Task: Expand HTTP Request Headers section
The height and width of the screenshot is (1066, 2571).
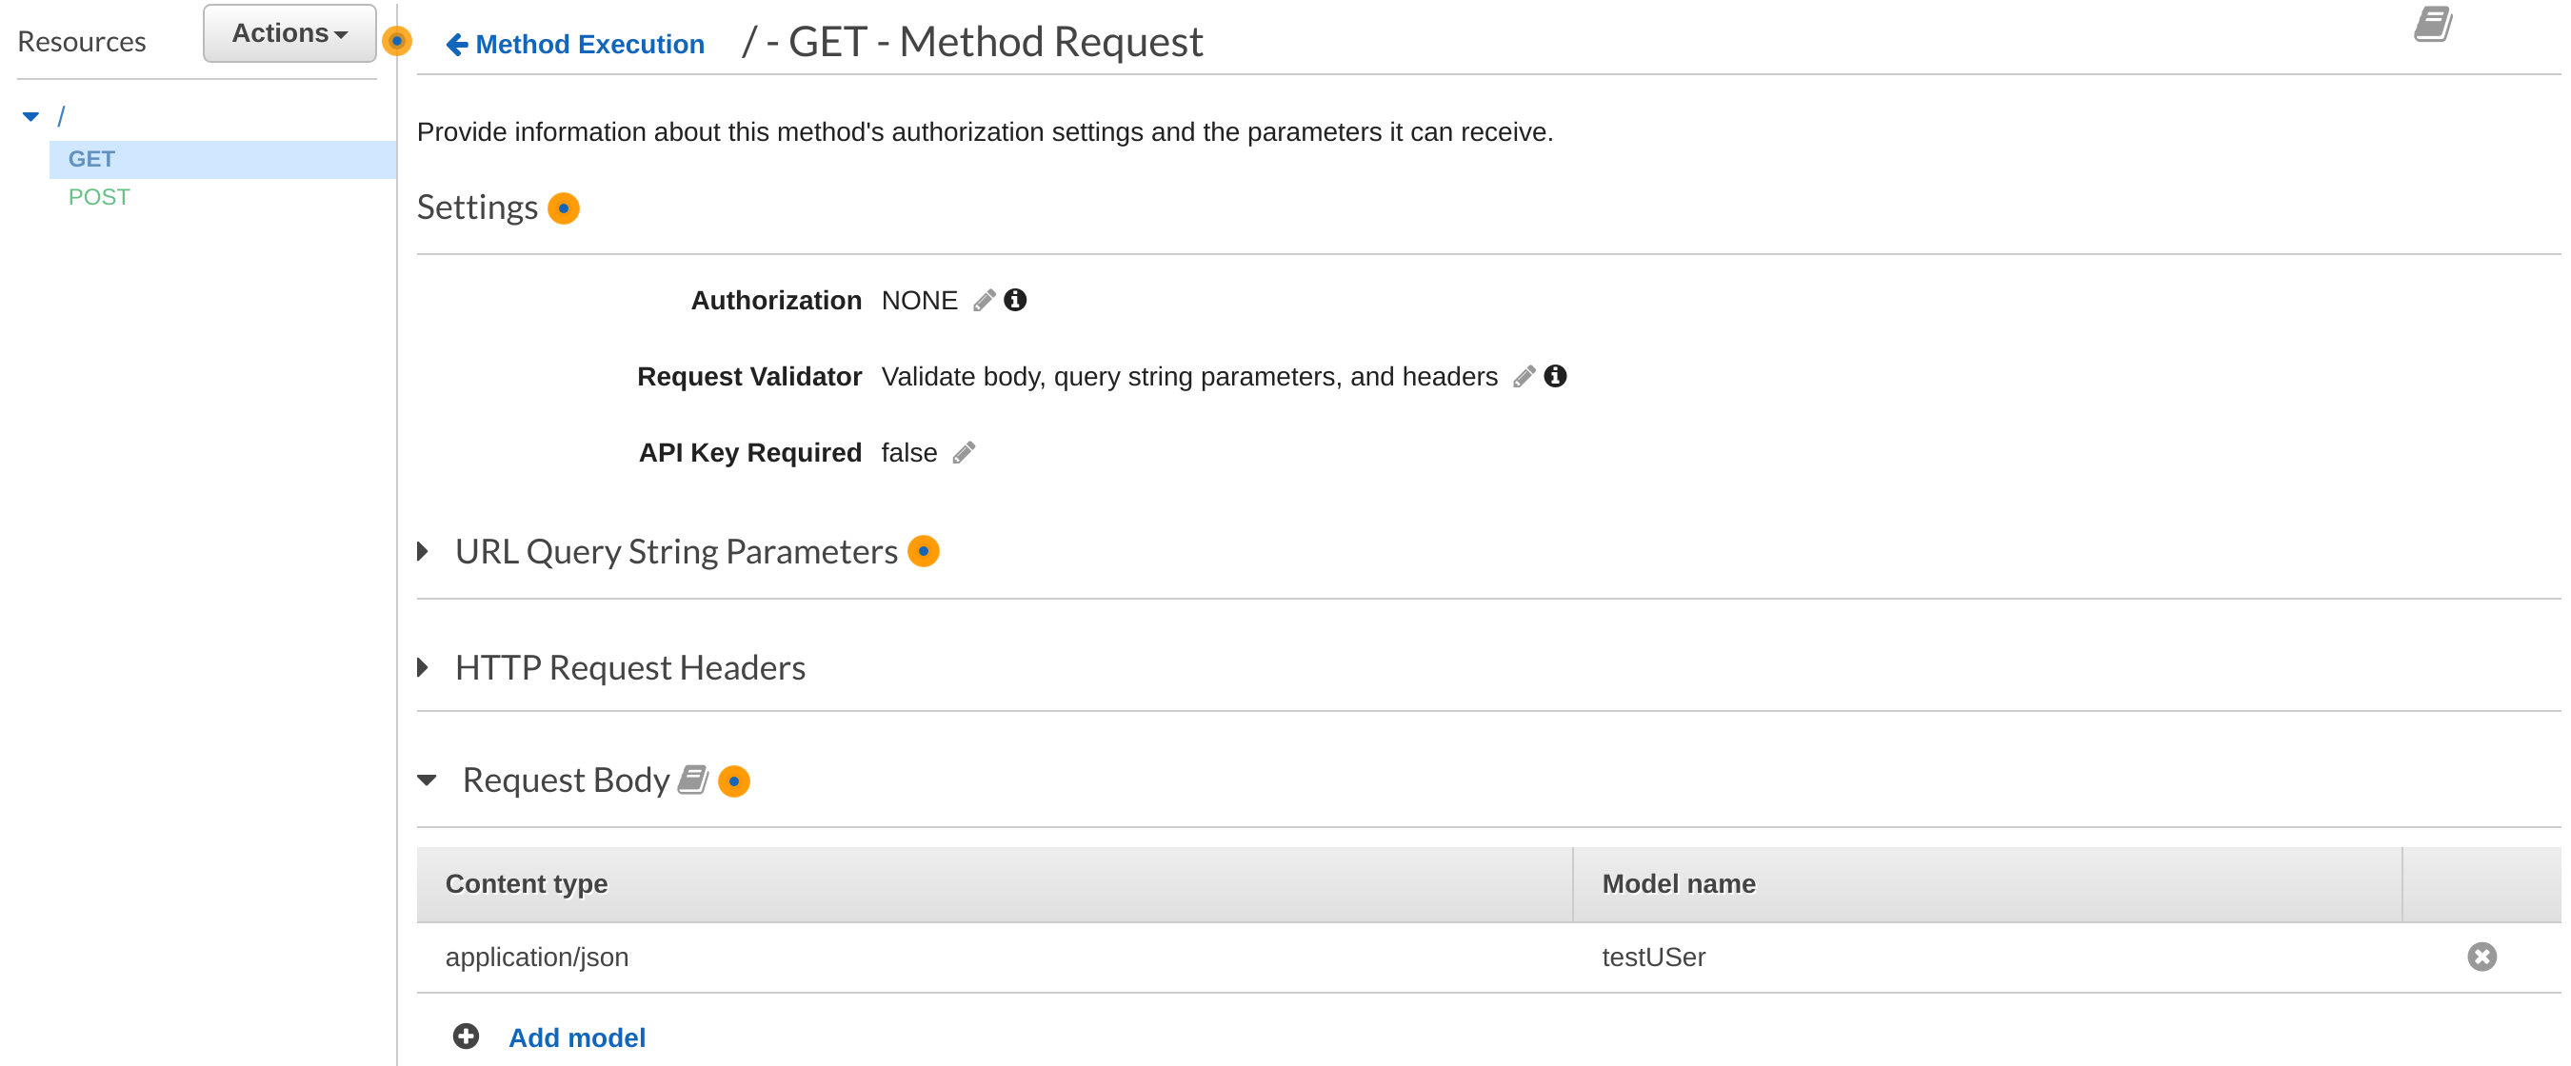Action: point(423,667)
